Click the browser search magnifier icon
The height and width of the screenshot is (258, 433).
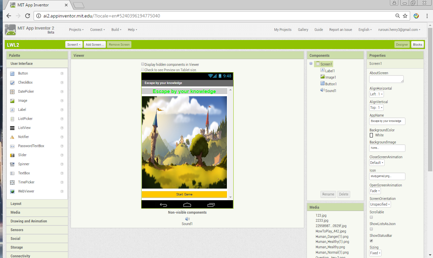pos(398,16)
